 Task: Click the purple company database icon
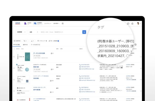pos(25,23)
